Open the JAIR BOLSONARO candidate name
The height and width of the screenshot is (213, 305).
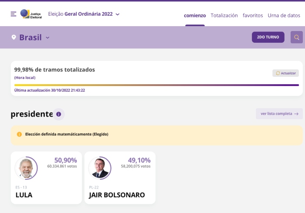(117, 195)
